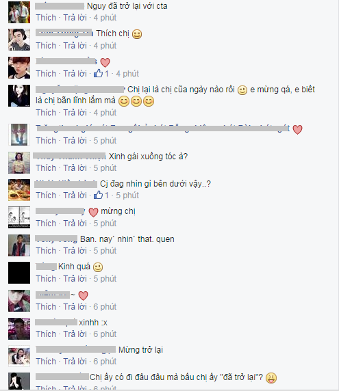Like the 'Kinh quá' comment
339x391 pixels.
click(x=46, y=278)
